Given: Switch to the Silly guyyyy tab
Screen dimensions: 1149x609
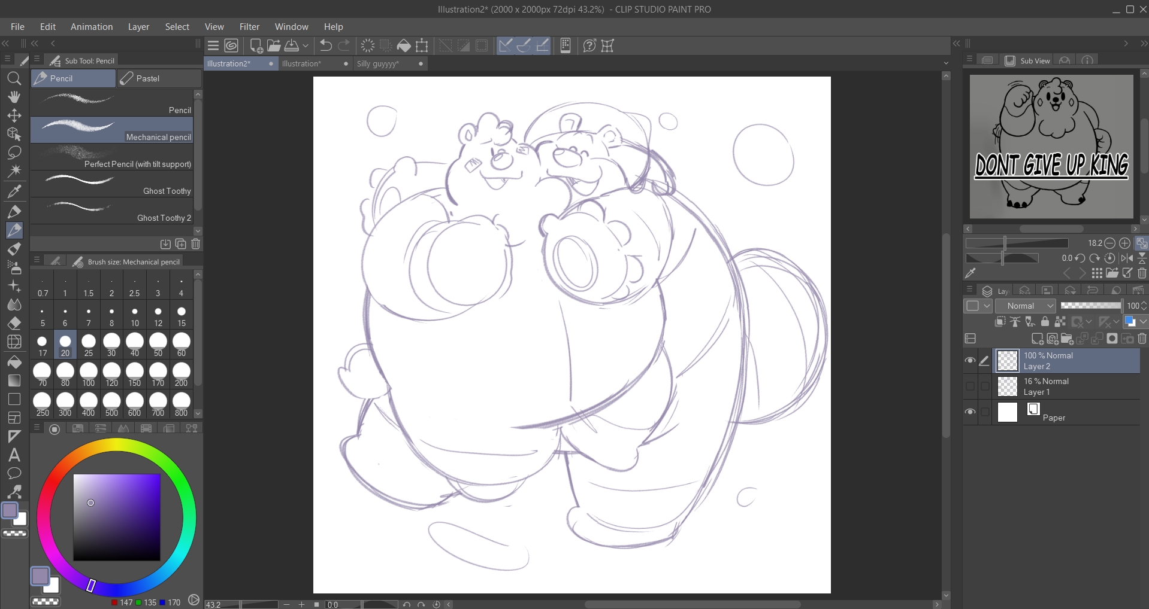Looking at the screenshot, I should pyautogui.click(x=378, y=64).
